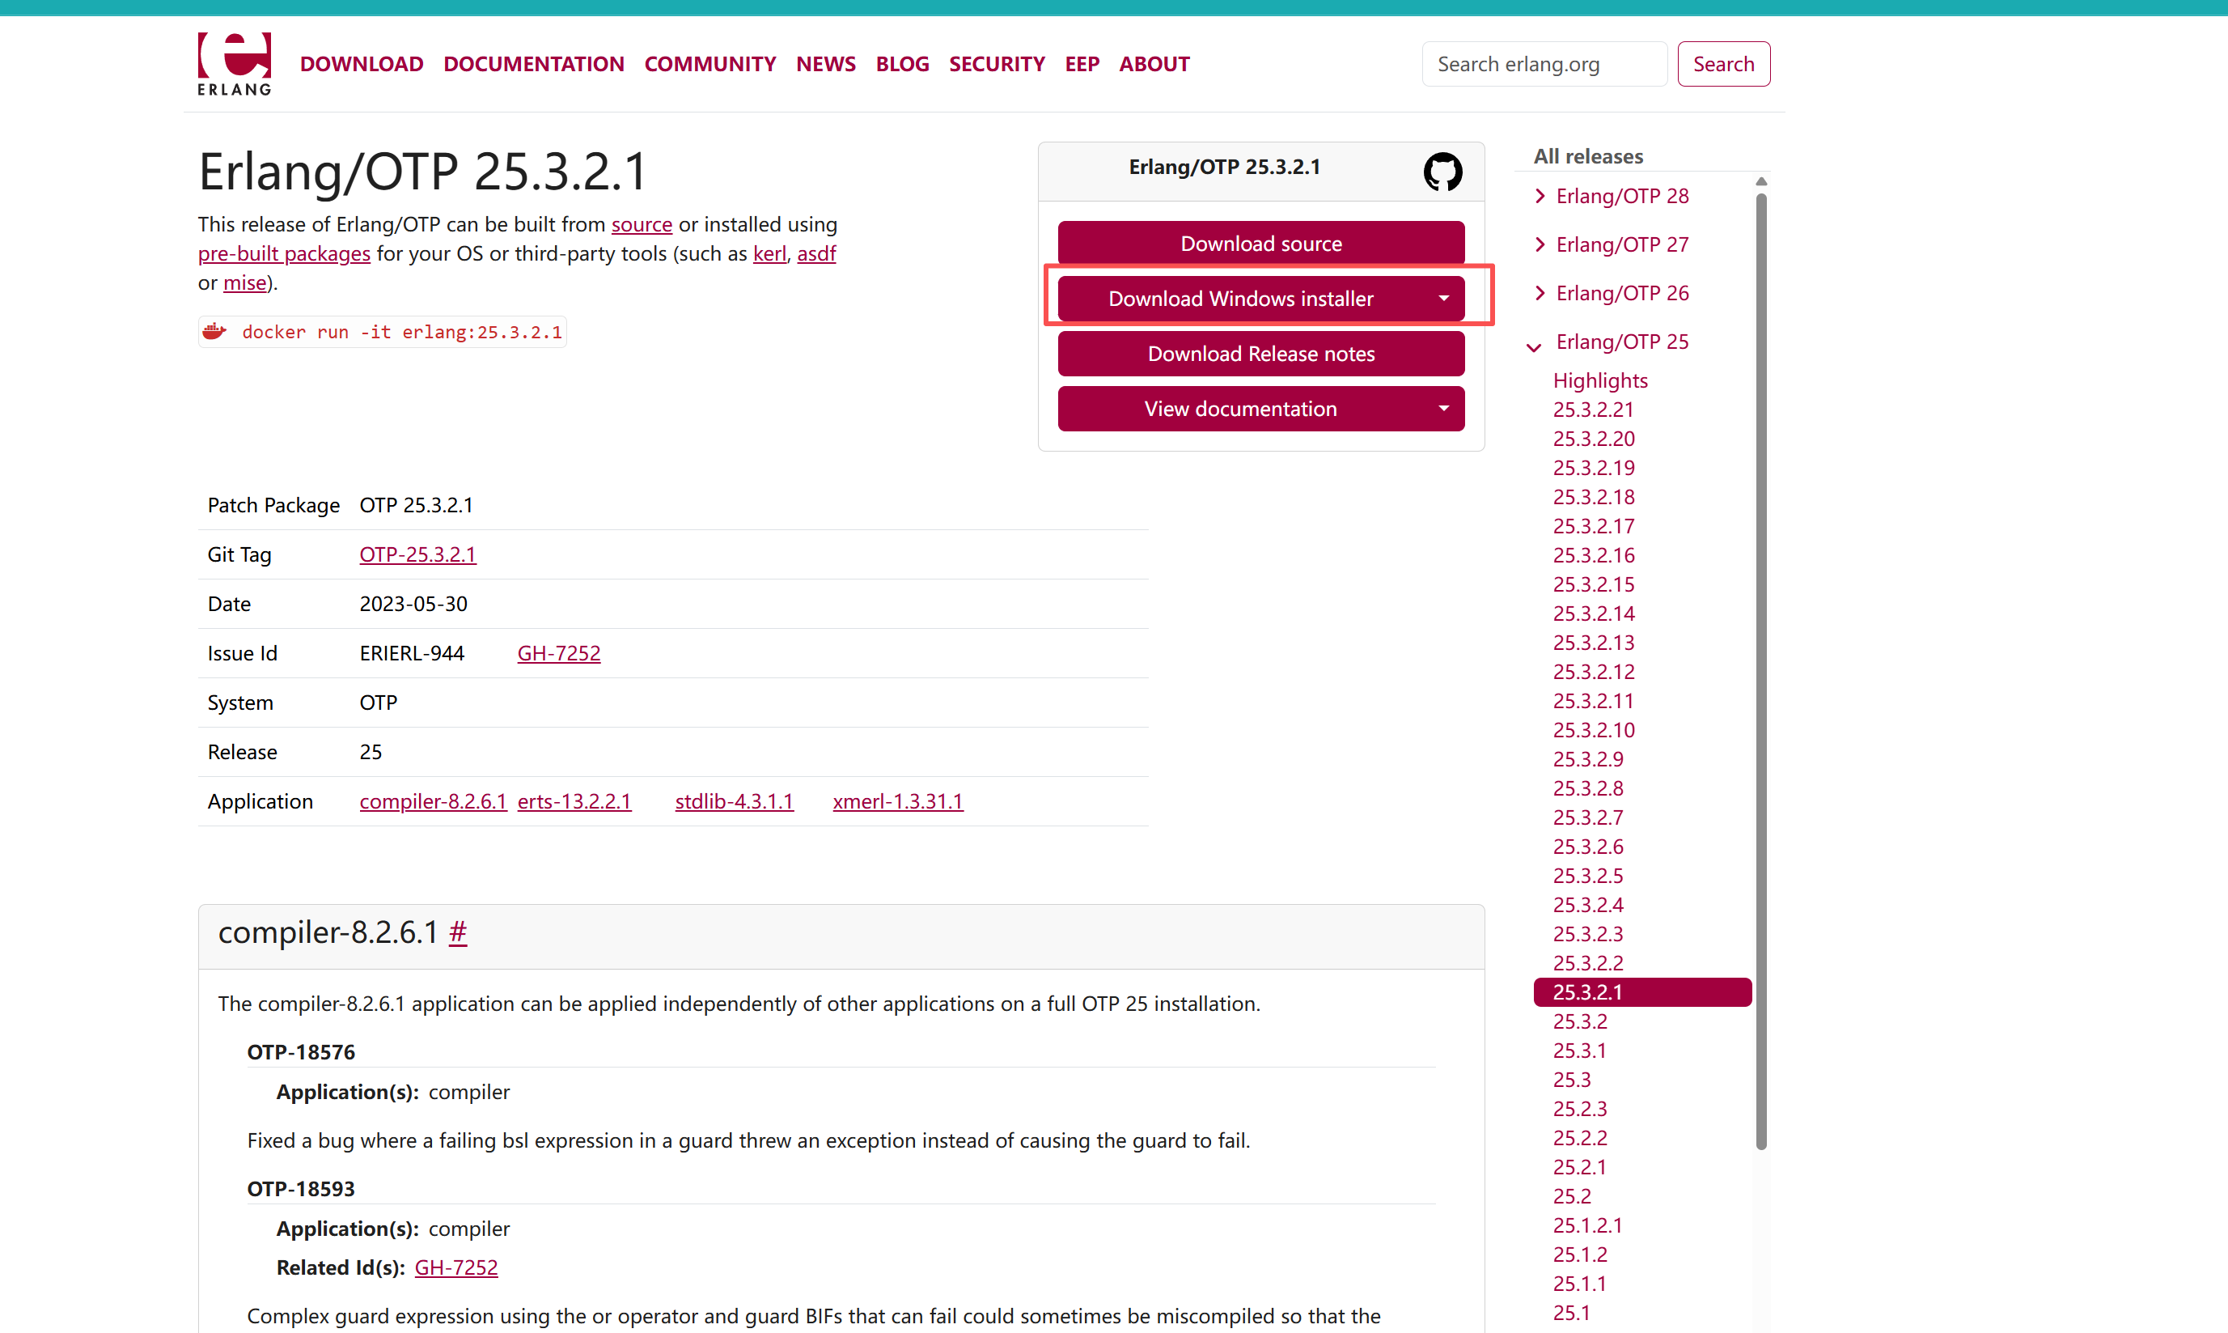Click the Download source button
The width and height of the screenshot is (2228, 1333).
click(x=1260, y=244)
